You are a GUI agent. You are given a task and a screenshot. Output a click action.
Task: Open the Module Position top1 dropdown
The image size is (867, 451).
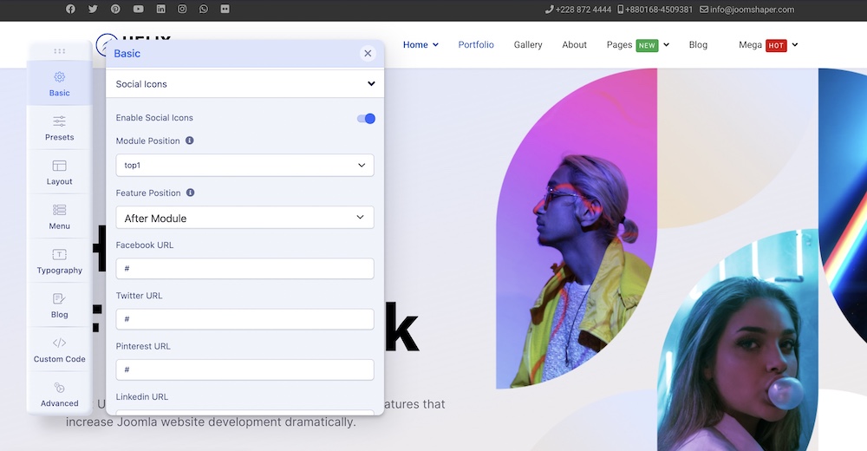pos(244,165)
